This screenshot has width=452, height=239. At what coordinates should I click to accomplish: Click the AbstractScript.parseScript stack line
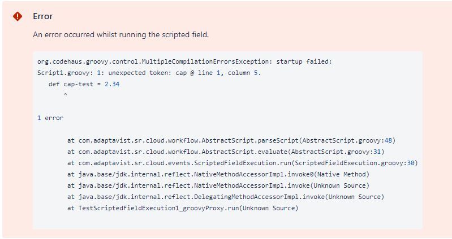(231, 140)
